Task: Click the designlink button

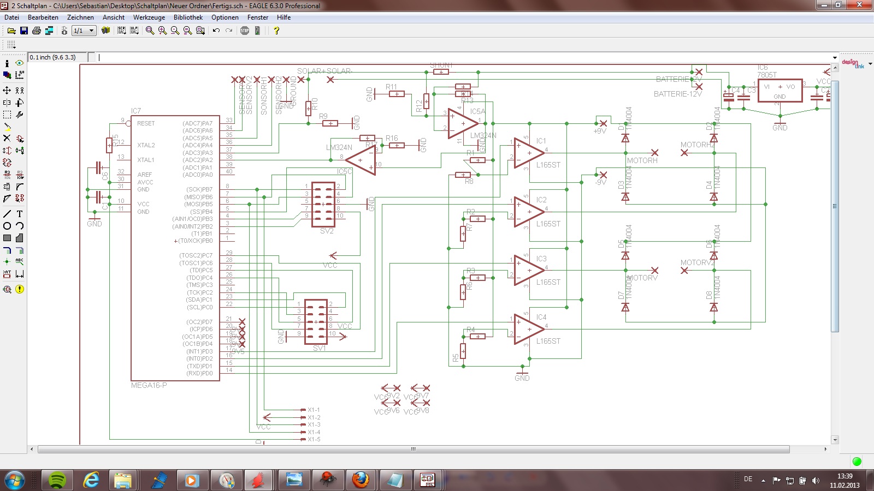Action: (x=853, y=64)
